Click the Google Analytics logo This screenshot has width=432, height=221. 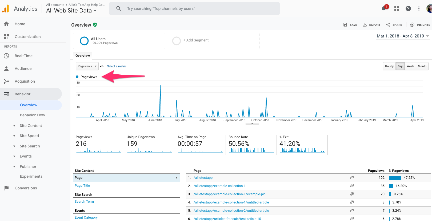(5, 8)
